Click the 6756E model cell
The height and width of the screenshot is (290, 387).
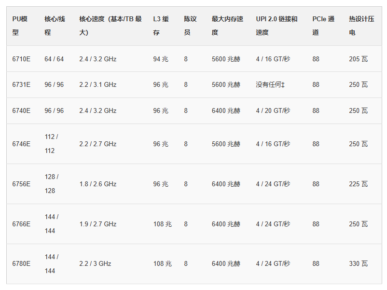21,184
